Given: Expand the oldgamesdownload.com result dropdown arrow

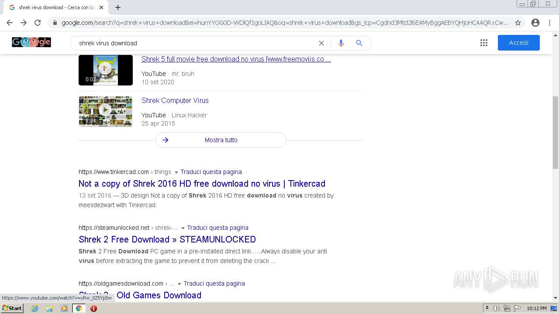Looking at the screenshot, I should tap(179, 284).
